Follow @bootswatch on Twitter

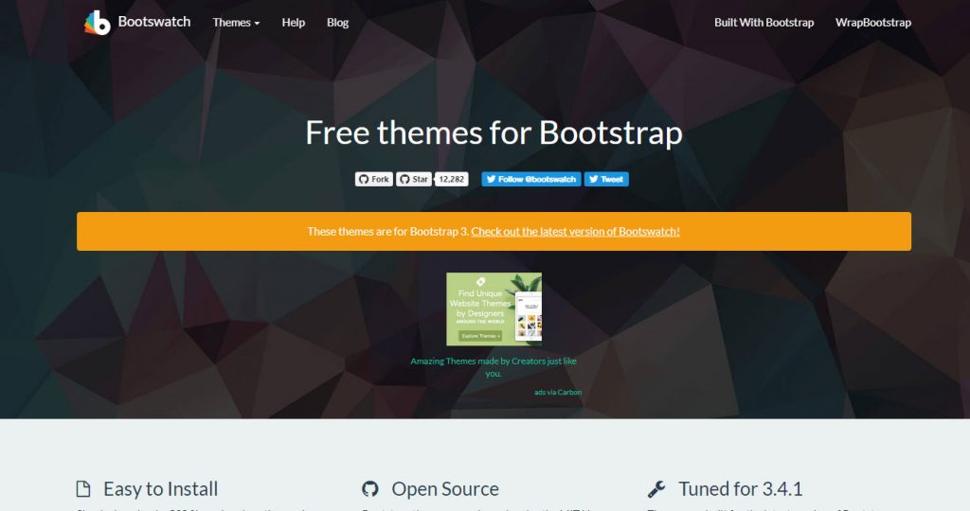[530, 179]
